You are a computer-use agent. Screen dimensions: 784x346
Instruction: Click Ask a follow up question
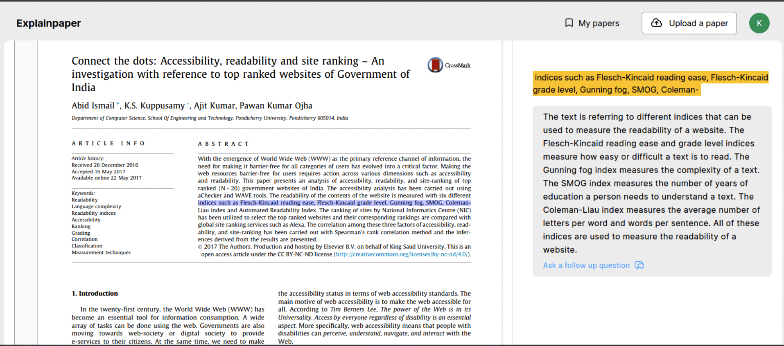[x=593, y=265]
